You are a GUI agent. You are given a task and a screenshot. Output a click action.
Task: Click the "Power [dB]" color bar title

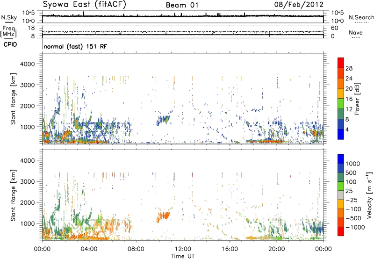pos(357,99)
